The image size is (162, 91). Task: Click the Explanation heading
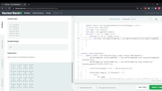pyautogui.click(x=12, y=53)
